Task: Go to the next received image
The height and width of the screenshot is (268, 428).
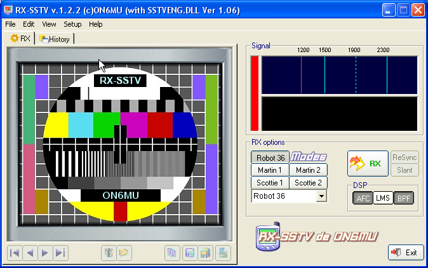Action: (x=45, y=253)
